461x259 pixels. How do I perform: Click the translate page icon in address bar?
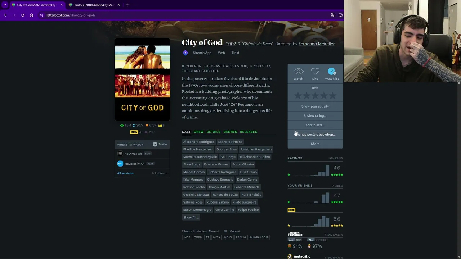pyautogui.click(x=333, y=15)
